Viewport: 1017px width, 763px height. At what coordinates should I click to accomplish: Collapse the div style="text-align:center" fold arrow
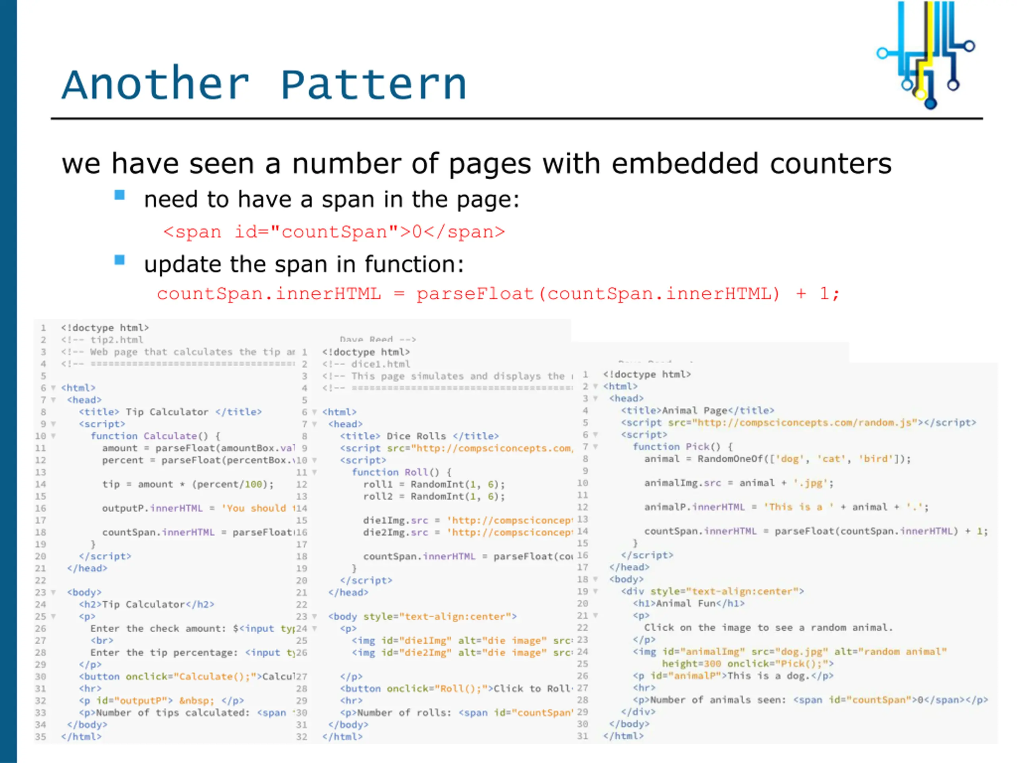coord(596,591)
